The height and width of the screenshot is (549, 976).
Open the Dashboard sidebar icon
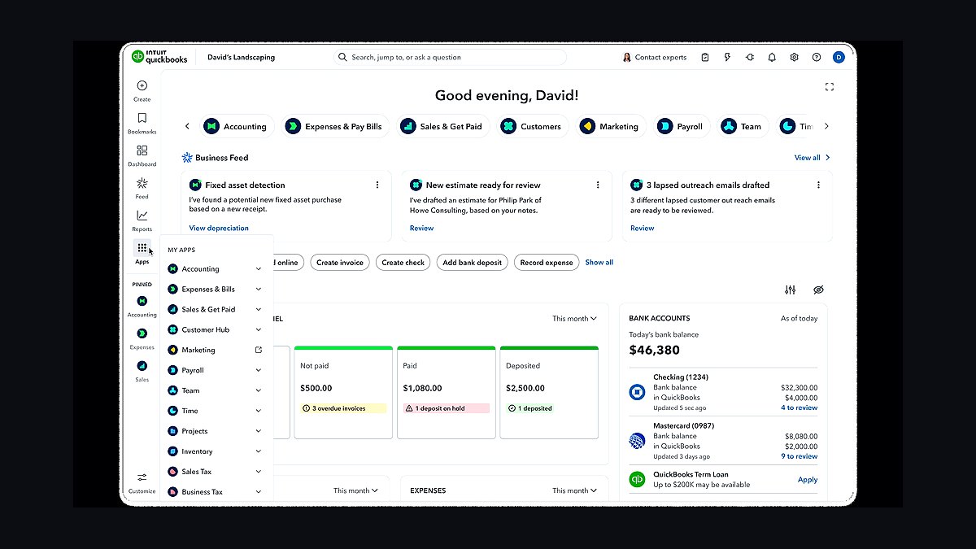142,150
